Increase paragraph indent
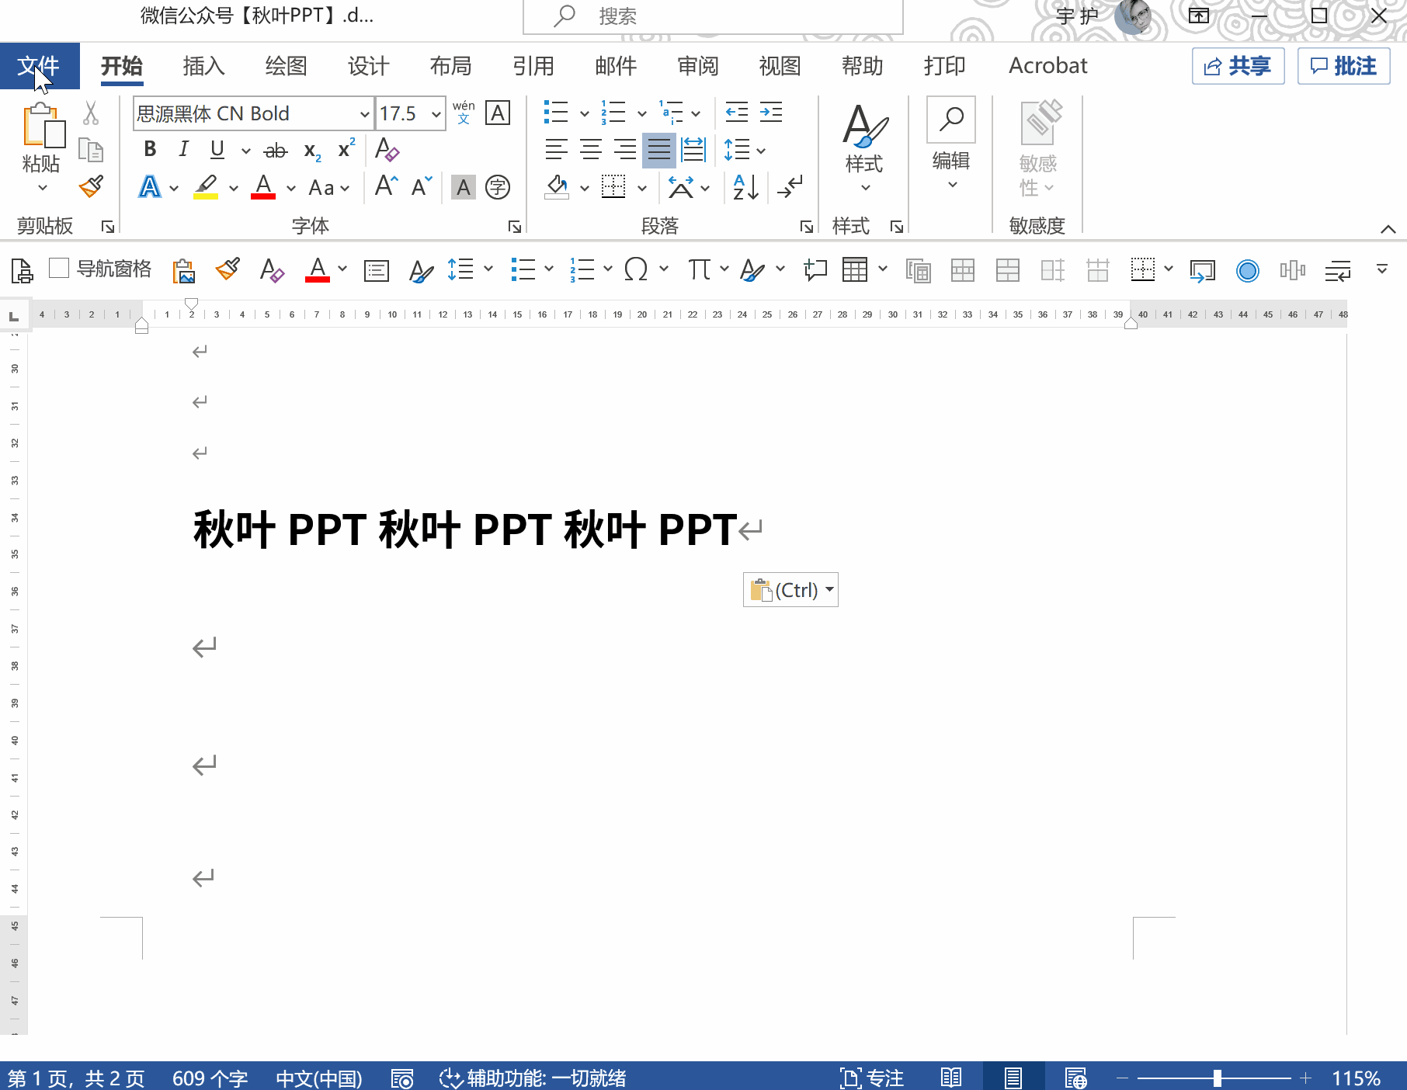 coord(771,113)
